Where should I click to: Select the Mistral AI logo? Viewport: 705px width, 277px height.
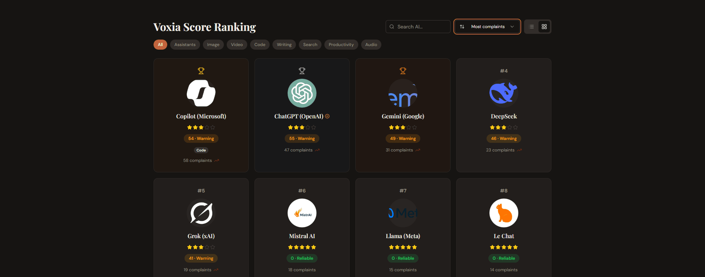point(302,213)
